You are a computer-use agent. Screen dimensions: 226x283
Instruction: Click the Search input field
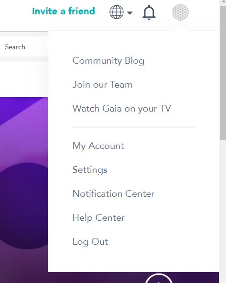point(24,47)
